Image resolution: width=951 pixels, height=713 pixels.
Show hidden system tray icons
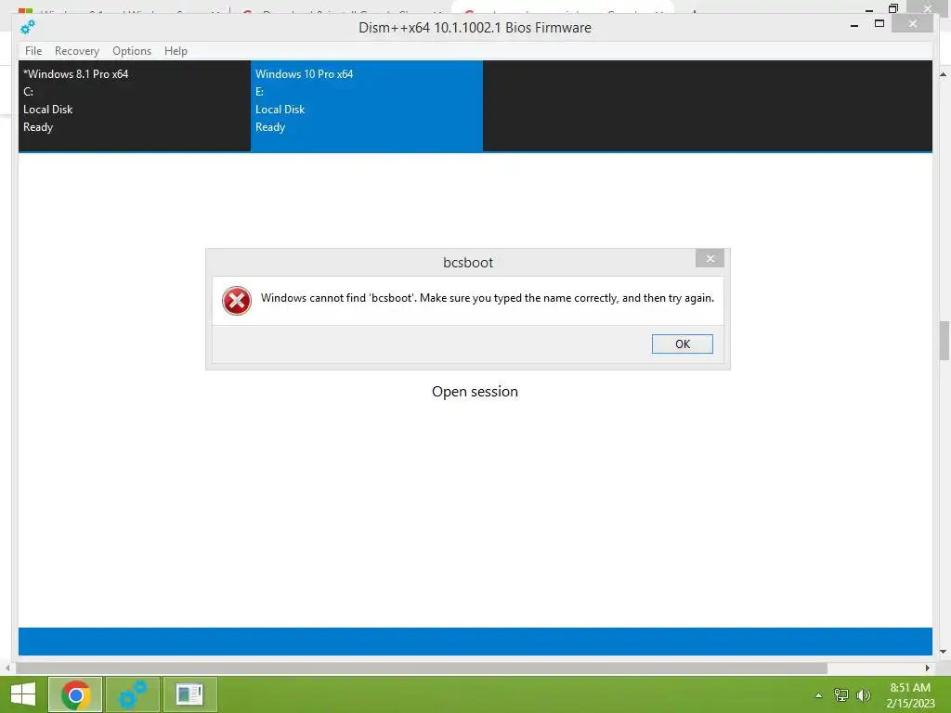point(819,695)
